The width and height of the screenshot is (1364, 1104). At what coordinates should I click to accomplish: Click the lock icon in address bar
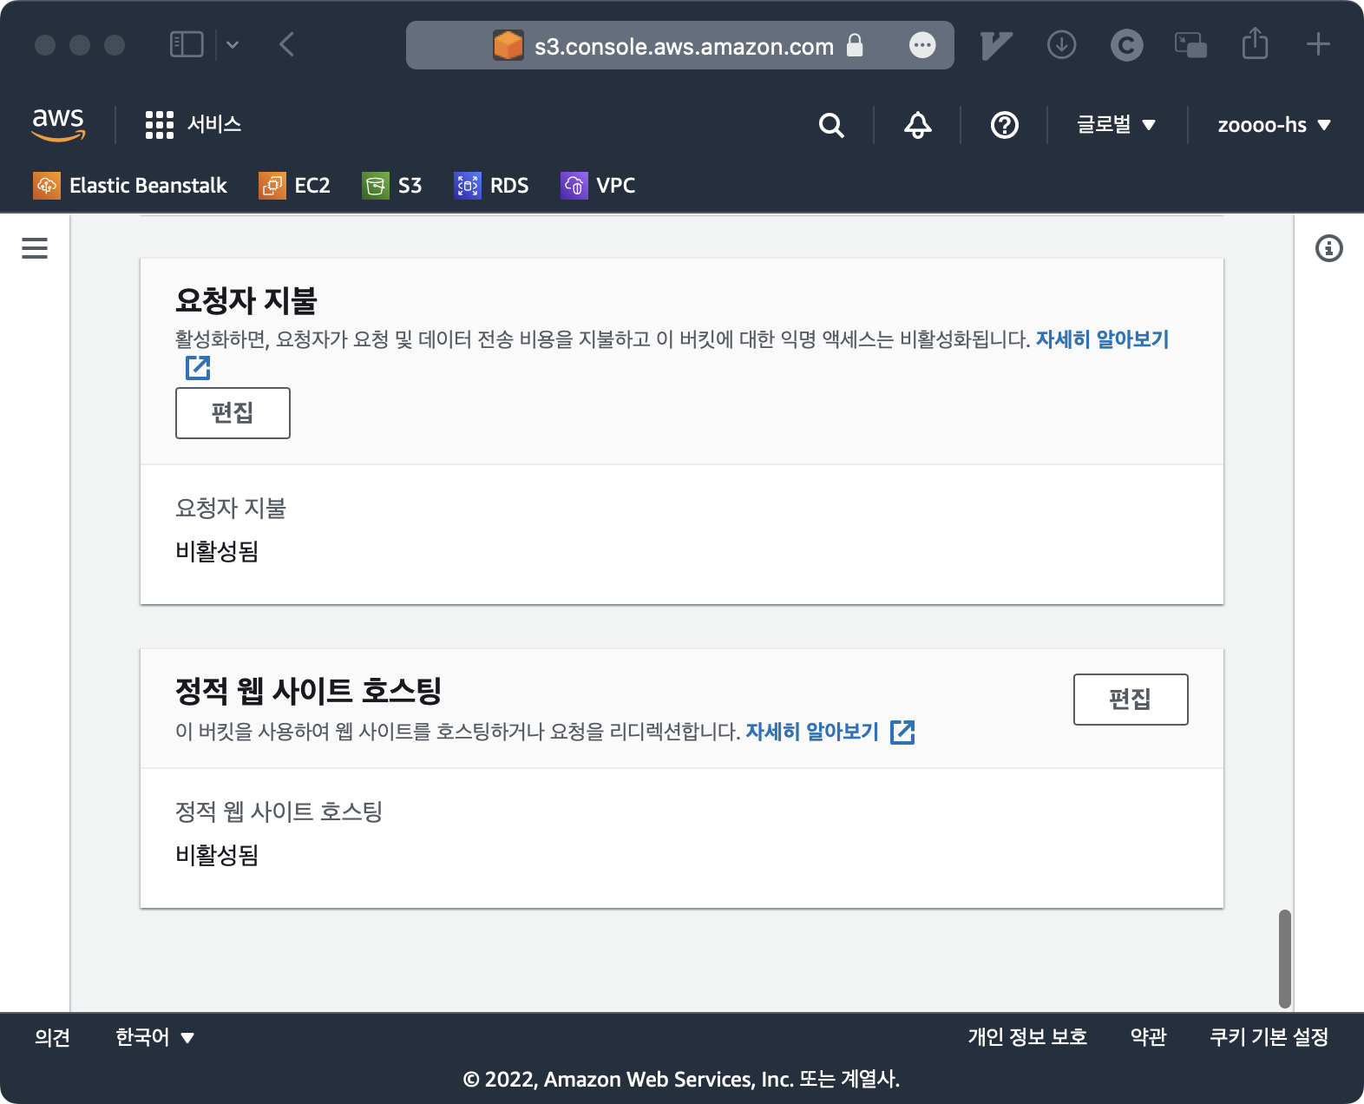[855, 45]
